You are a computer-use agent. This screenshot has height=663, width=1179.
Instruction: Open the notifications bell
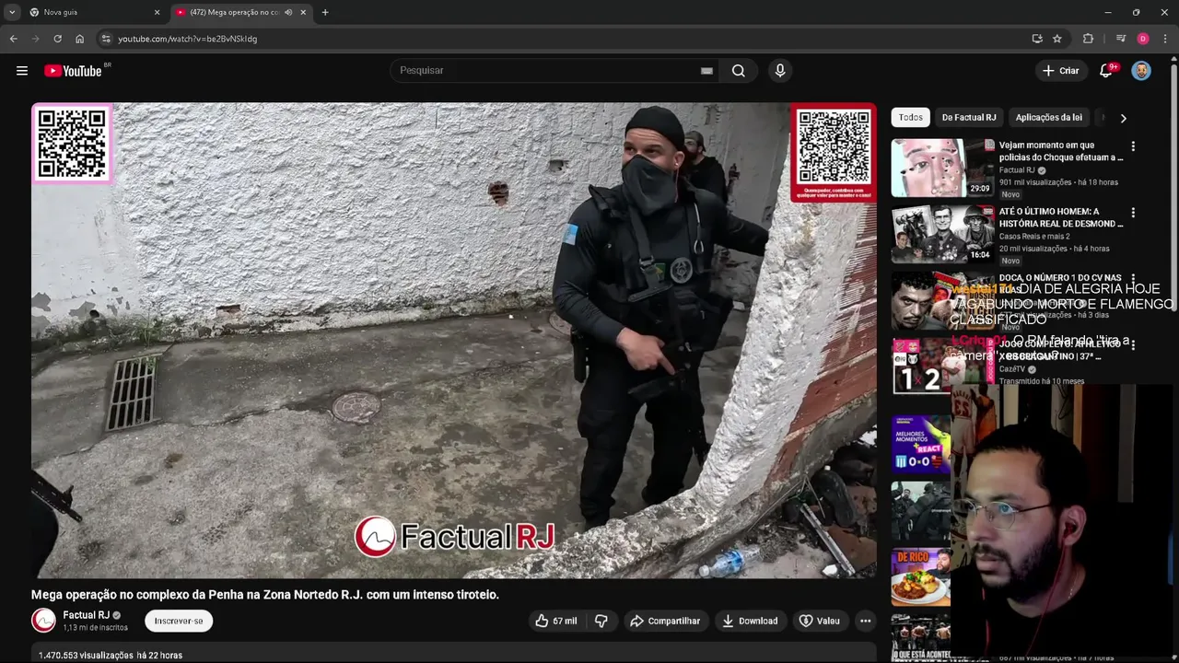coord(1106,71)
